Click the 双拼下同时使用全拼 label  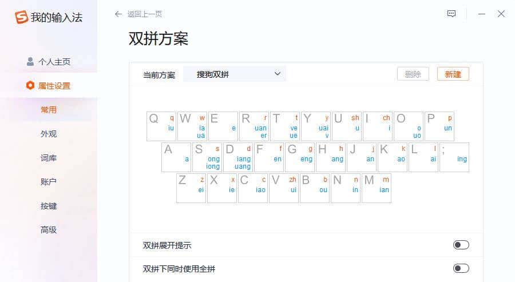tap(179, 269)
